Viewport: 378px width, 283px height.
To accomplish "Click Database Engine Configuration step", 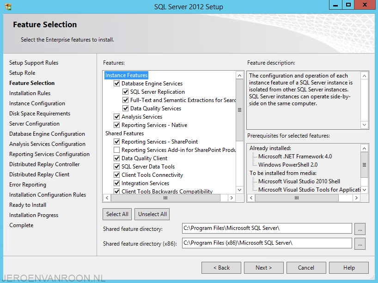I will 47,134.
